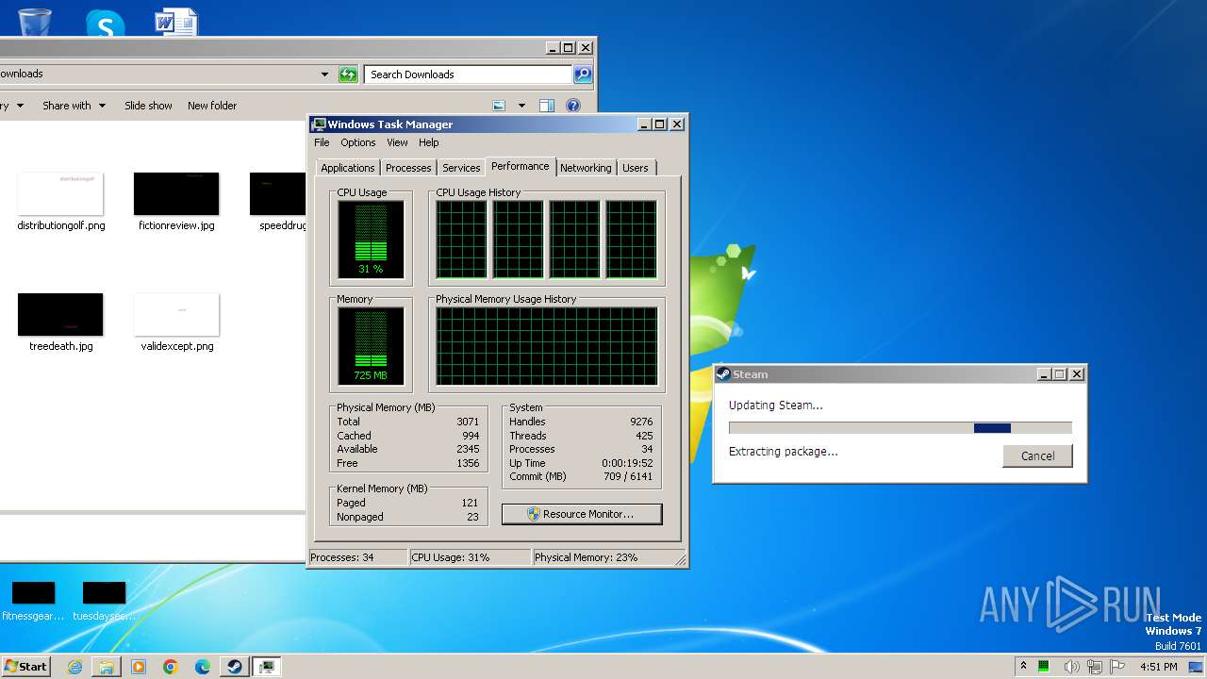1207x679 pixels.
Task: Open the view options dropdown arrow
Action: point(521,106)
